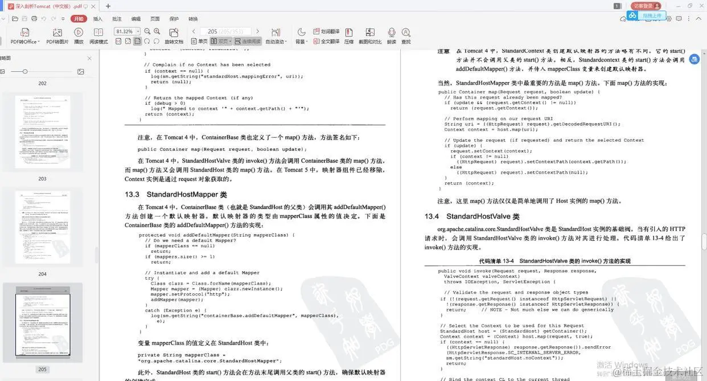Open the feedback message icon at top right
Screen dimensions: 707x381
679,19
